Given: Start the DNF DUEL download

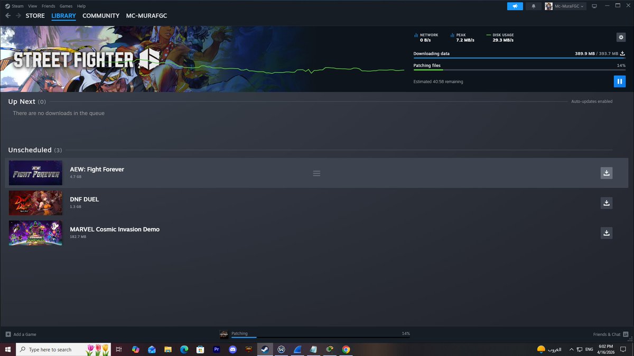Looking at the screenshot, I should [607, 203].
